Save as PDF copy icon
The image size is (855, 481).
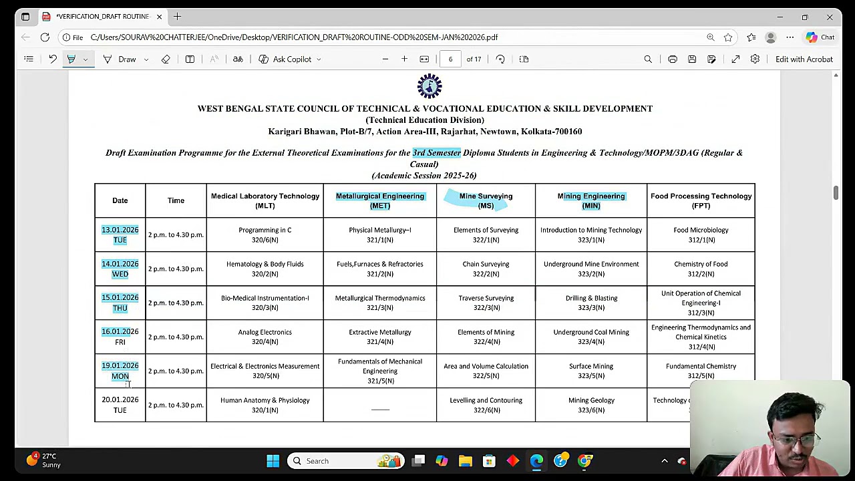click(x=711, y=59)
